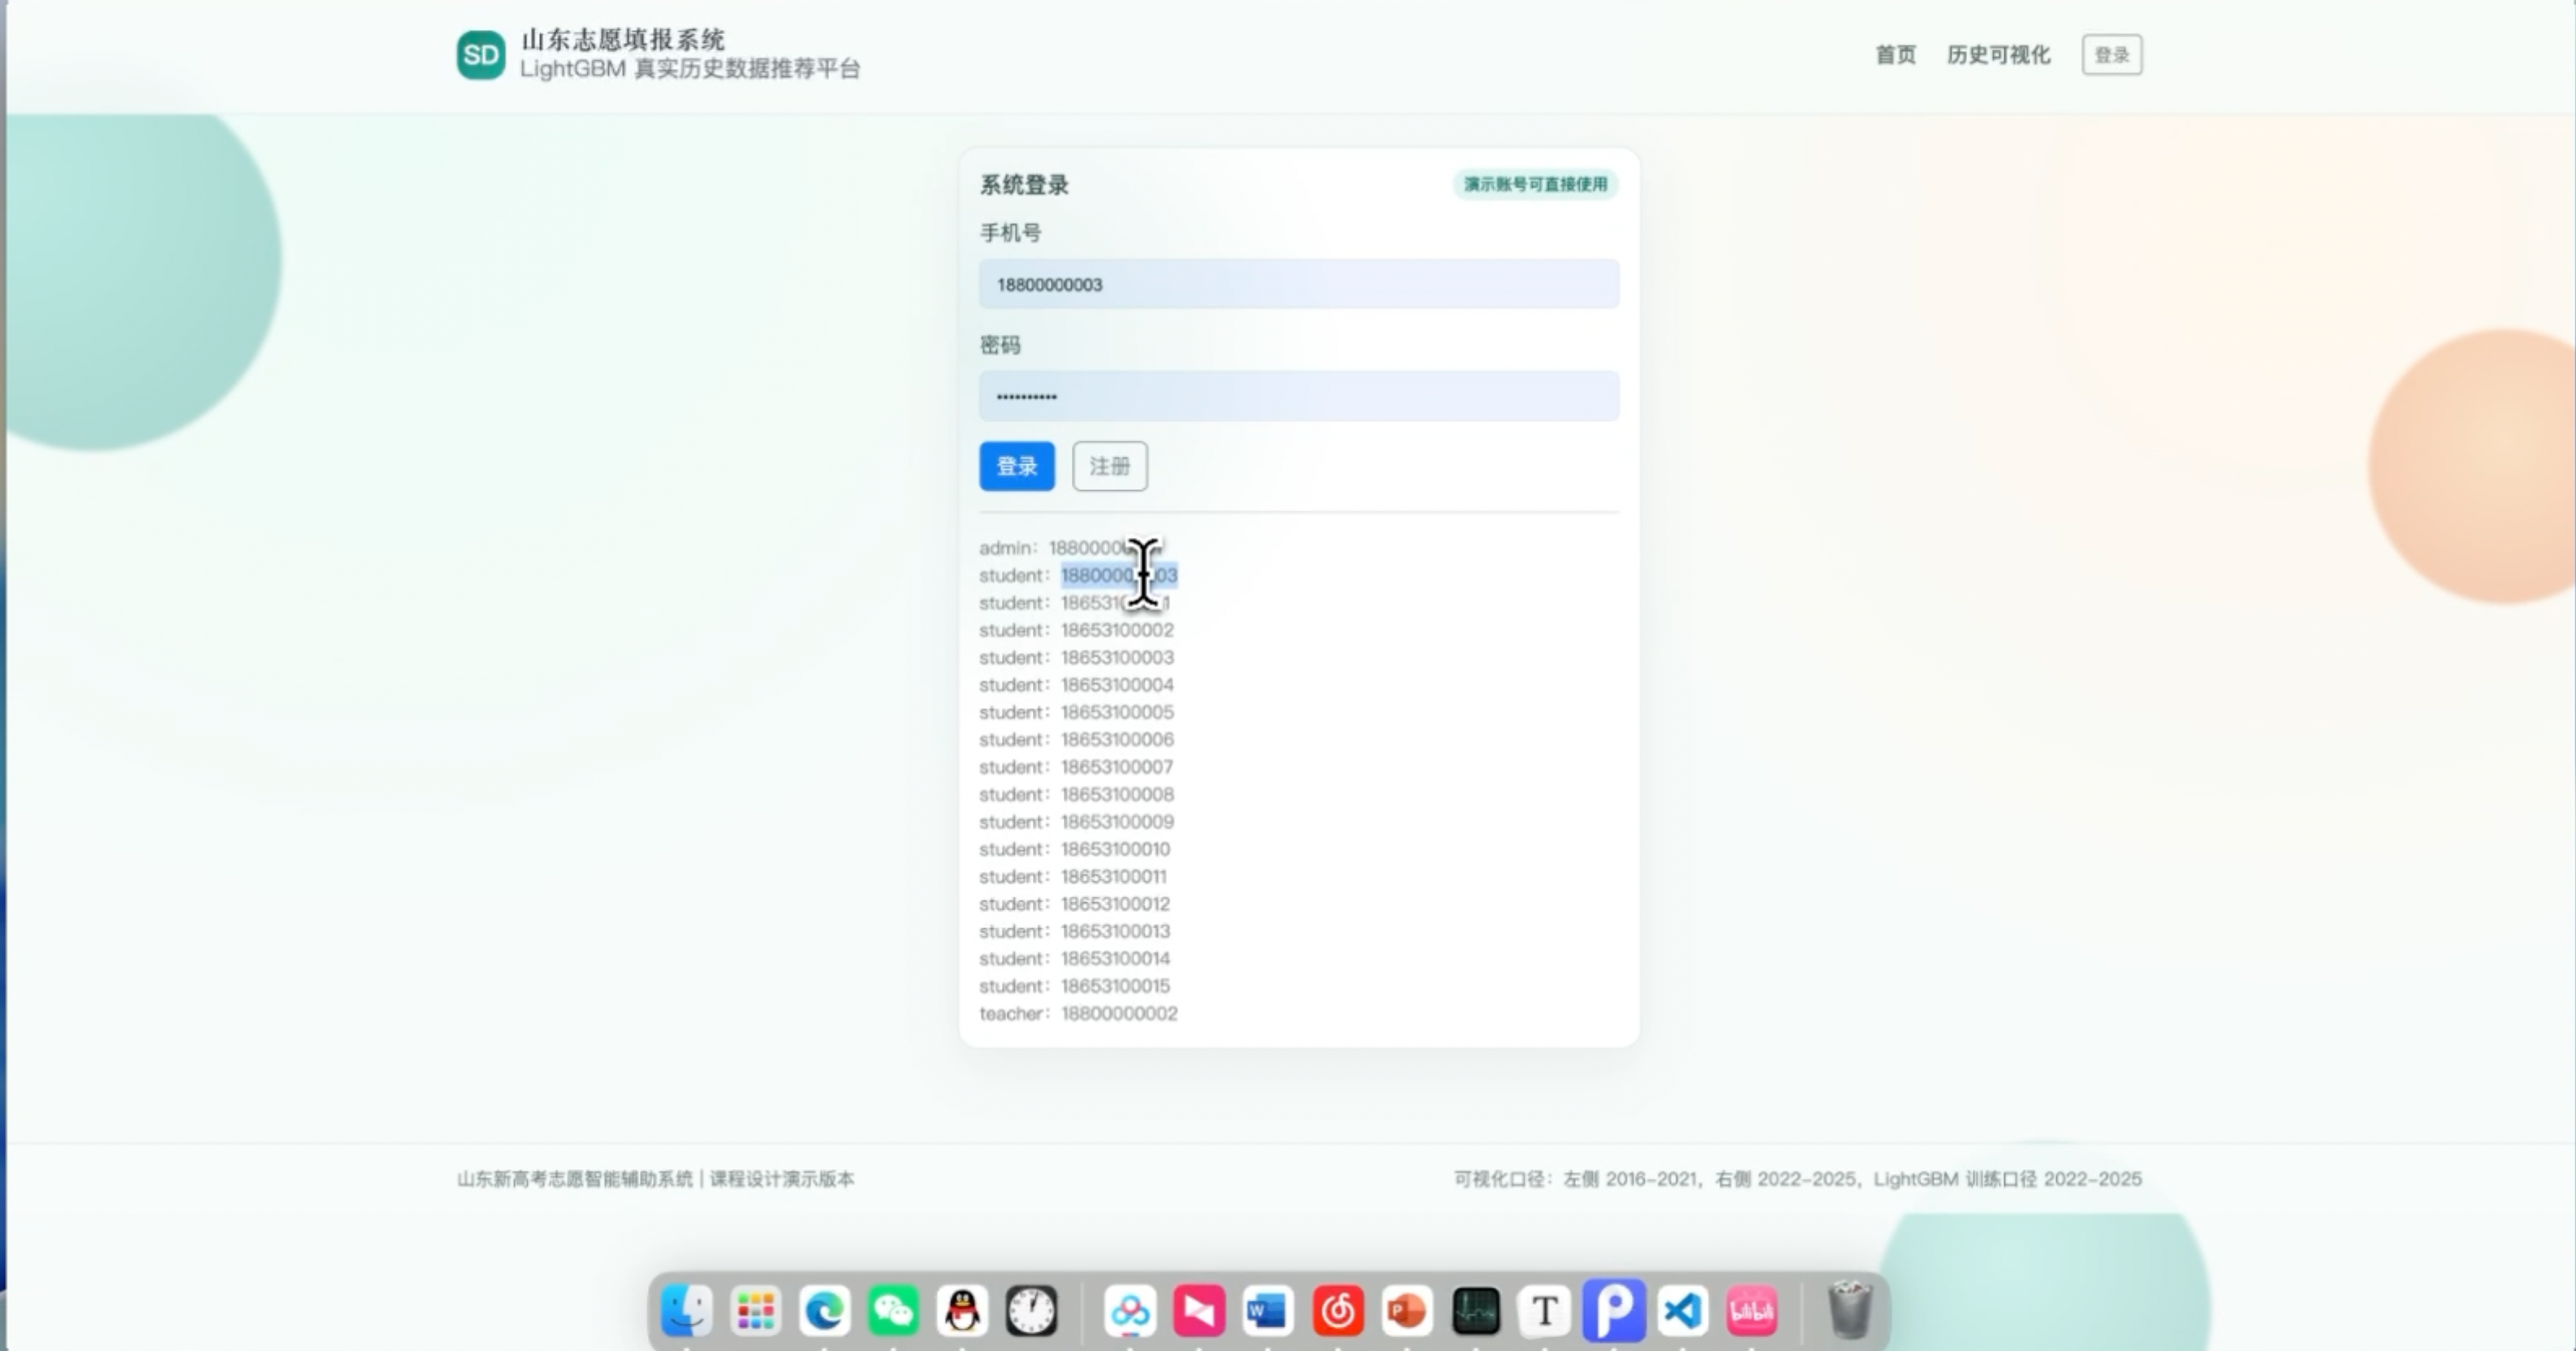Open NetEase Cloud Music dock icon
2576x1351 pixels.
1338,1310
